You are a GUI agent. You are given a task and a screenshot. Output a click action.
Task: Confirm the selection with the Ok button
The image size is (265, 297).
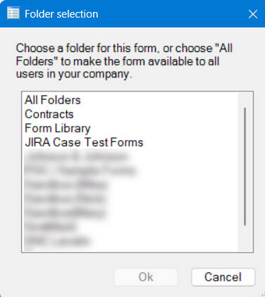point(146,277)
